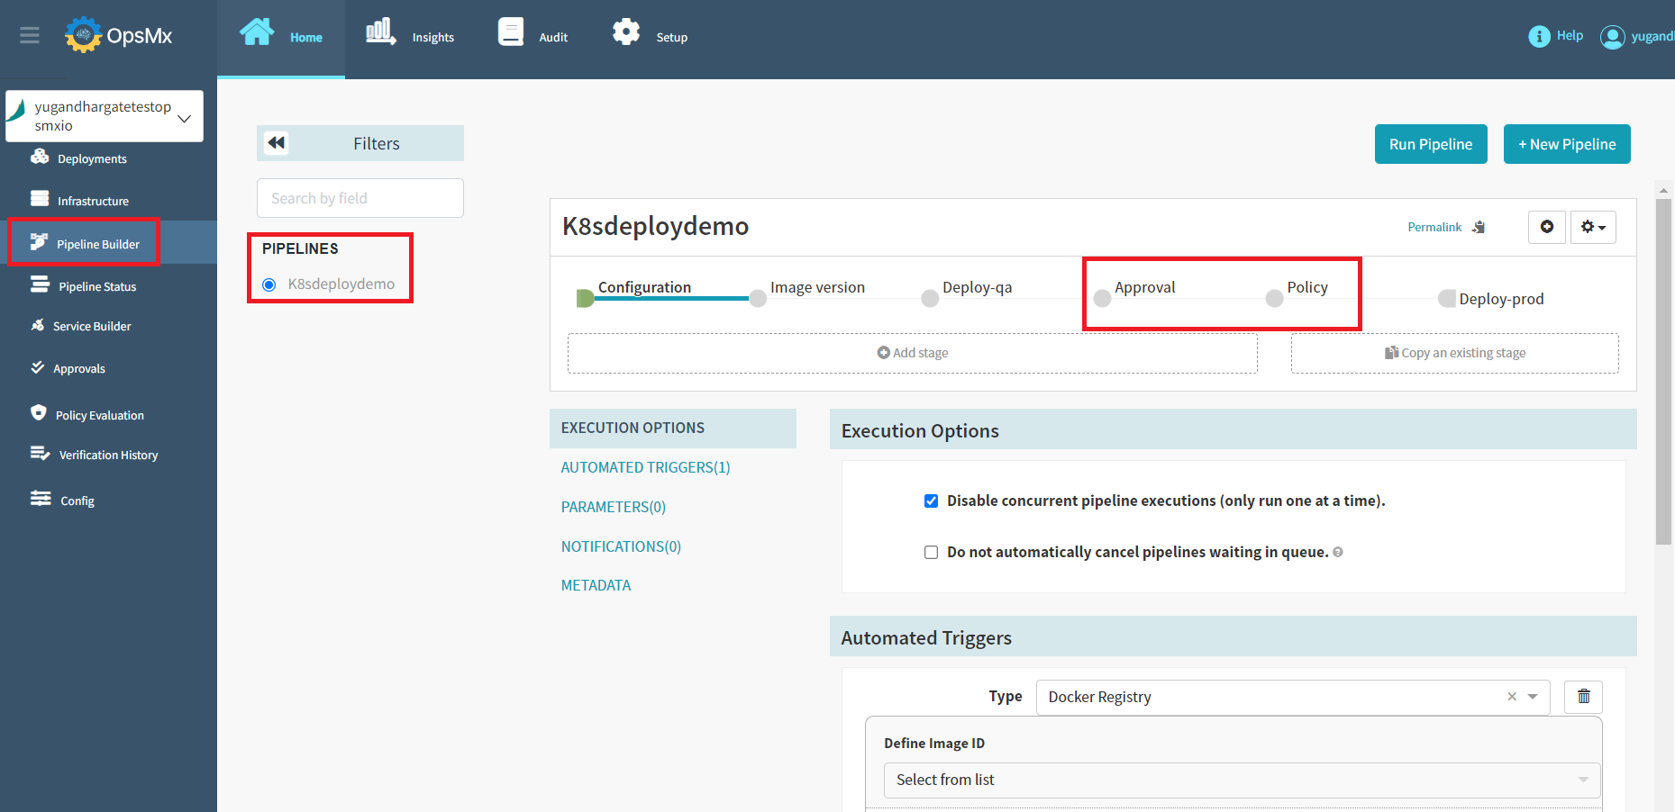Expand the yugandhargatetestop application selector
The image size is (1675, 812).
(x=185, y=116)
